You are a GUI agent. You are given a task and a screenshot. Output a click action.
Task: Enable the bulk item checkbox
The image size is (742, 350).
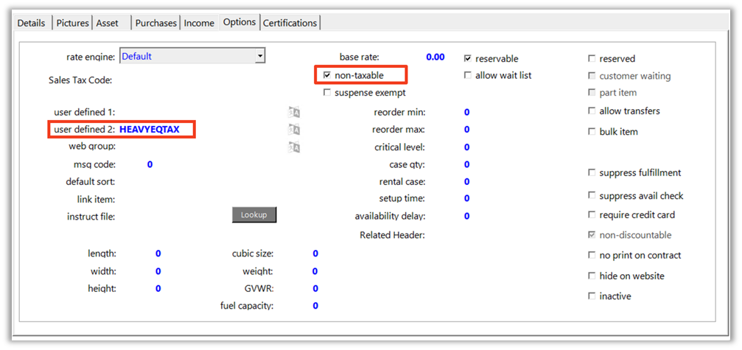coord(592,132)
